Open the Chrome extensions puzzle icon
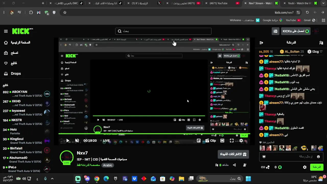Viewport: 327px width, 184px height. (31, 12)
